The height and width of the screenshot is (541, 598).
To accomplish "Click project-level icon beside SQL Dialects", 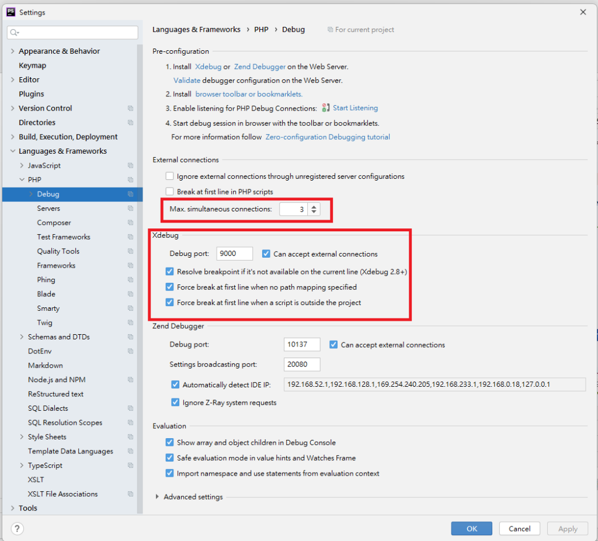I will click(130, 408).
